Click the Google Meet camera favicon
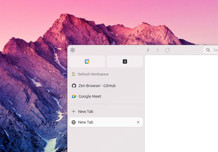Screen dimensions: 218x152 point(74,96)
